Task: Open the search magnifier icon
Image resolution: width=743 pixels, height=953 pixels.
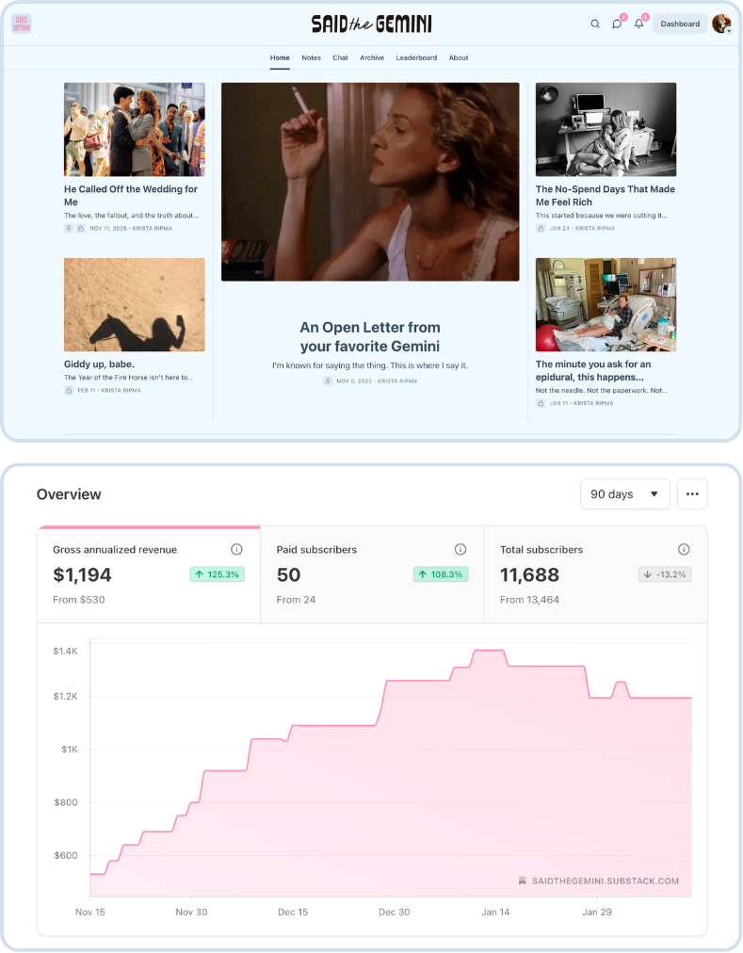Action: tap(594, 24)
